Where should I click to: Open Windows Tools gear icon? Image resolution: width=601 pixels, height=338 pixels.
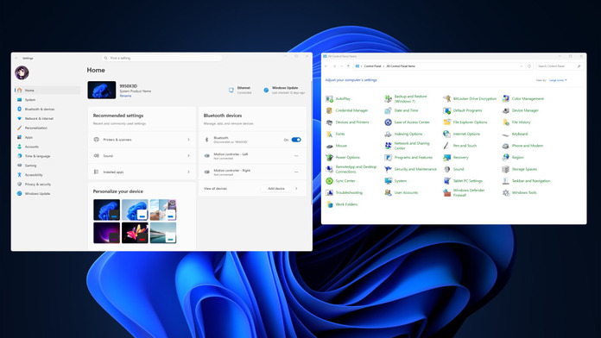coord(506,192)
